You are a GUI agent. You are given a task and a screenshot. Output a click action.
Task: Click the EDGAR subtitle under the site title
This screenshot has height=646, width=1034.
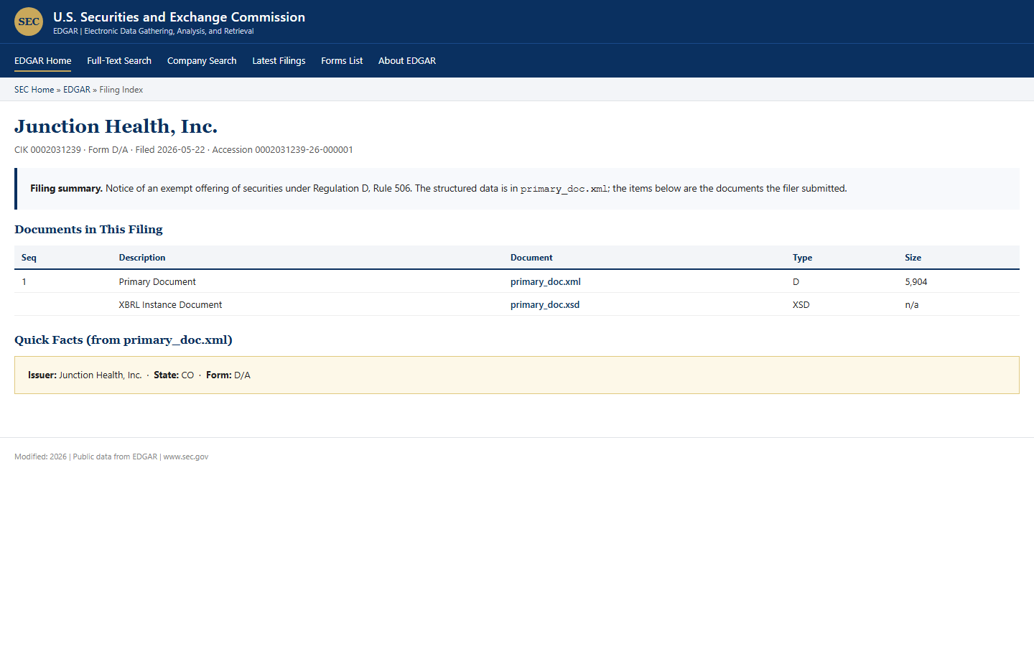pos(153,32)
